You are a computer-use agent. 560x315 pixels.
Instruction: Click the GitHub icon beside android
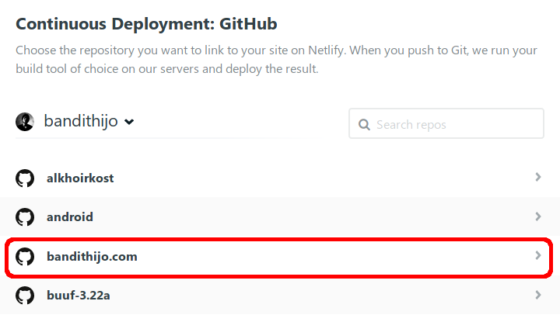(25, 217)
